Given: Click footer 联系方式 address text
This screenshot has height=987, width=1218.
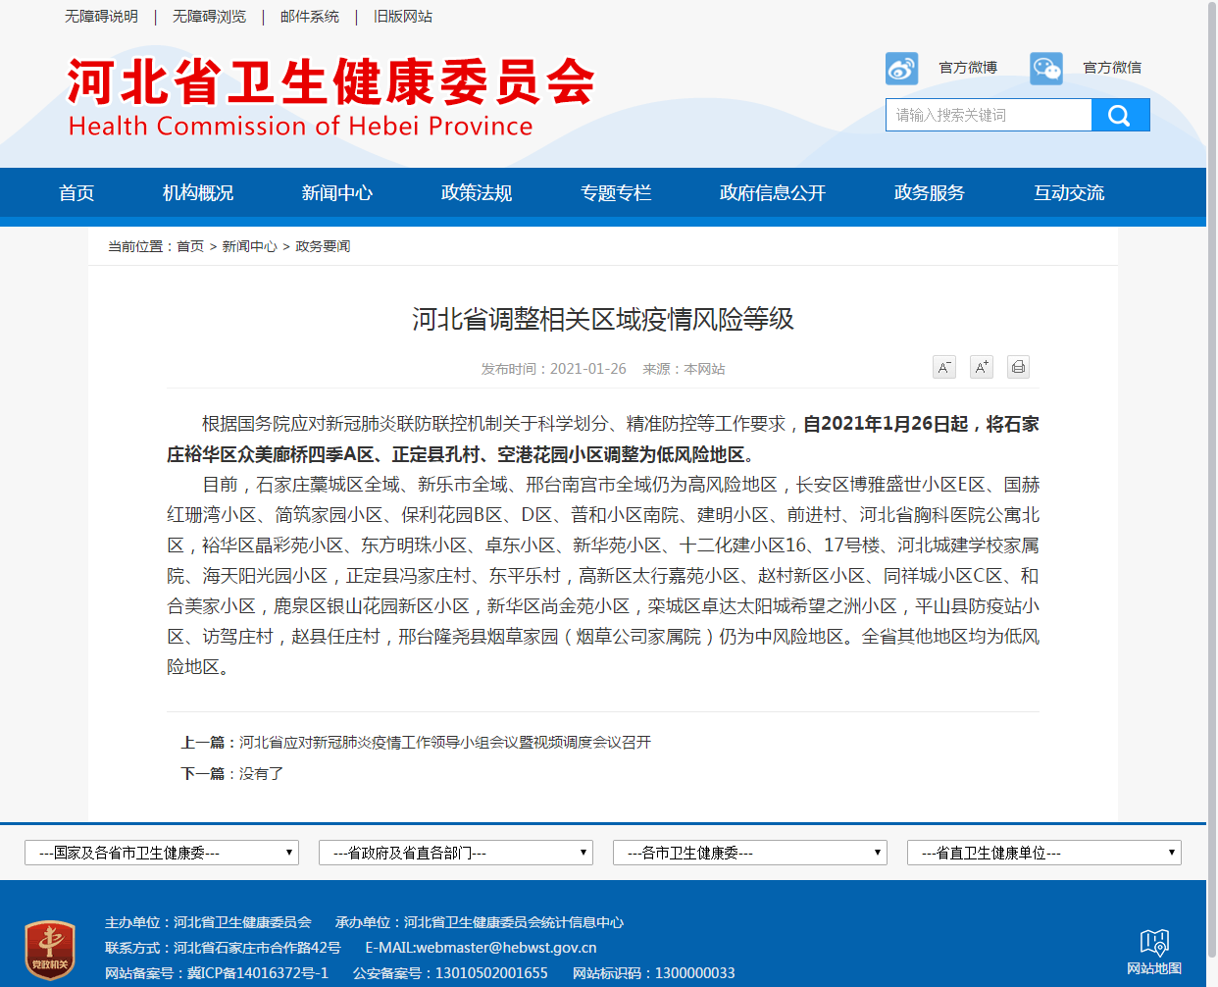Looking at the screenshot, I should 223,948.
